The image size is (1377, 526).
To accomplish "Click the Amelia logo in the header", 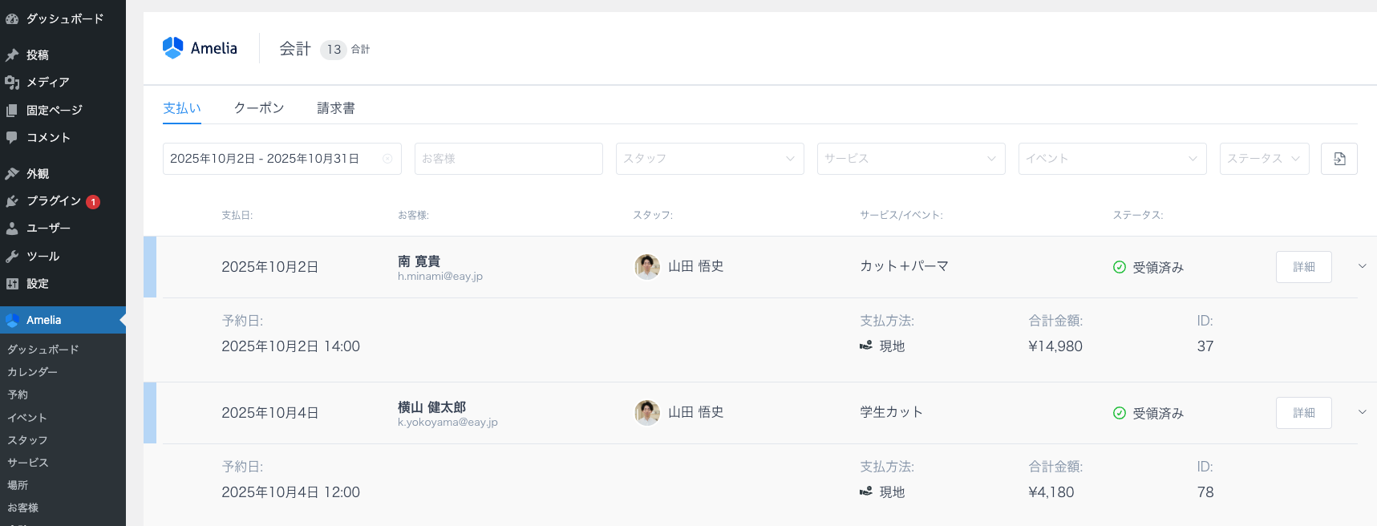I will [x=200, y=48].
